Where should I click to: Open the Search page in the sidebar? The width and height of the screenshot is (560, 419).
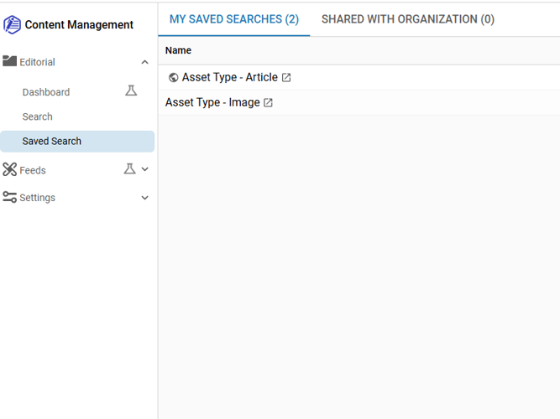click(x=38, y=116)
